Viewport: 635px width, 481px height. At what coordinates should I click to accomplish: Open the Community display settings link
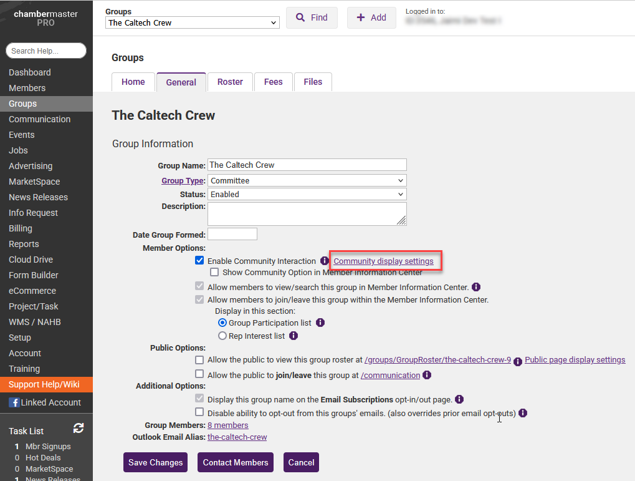tap(383, 261)
